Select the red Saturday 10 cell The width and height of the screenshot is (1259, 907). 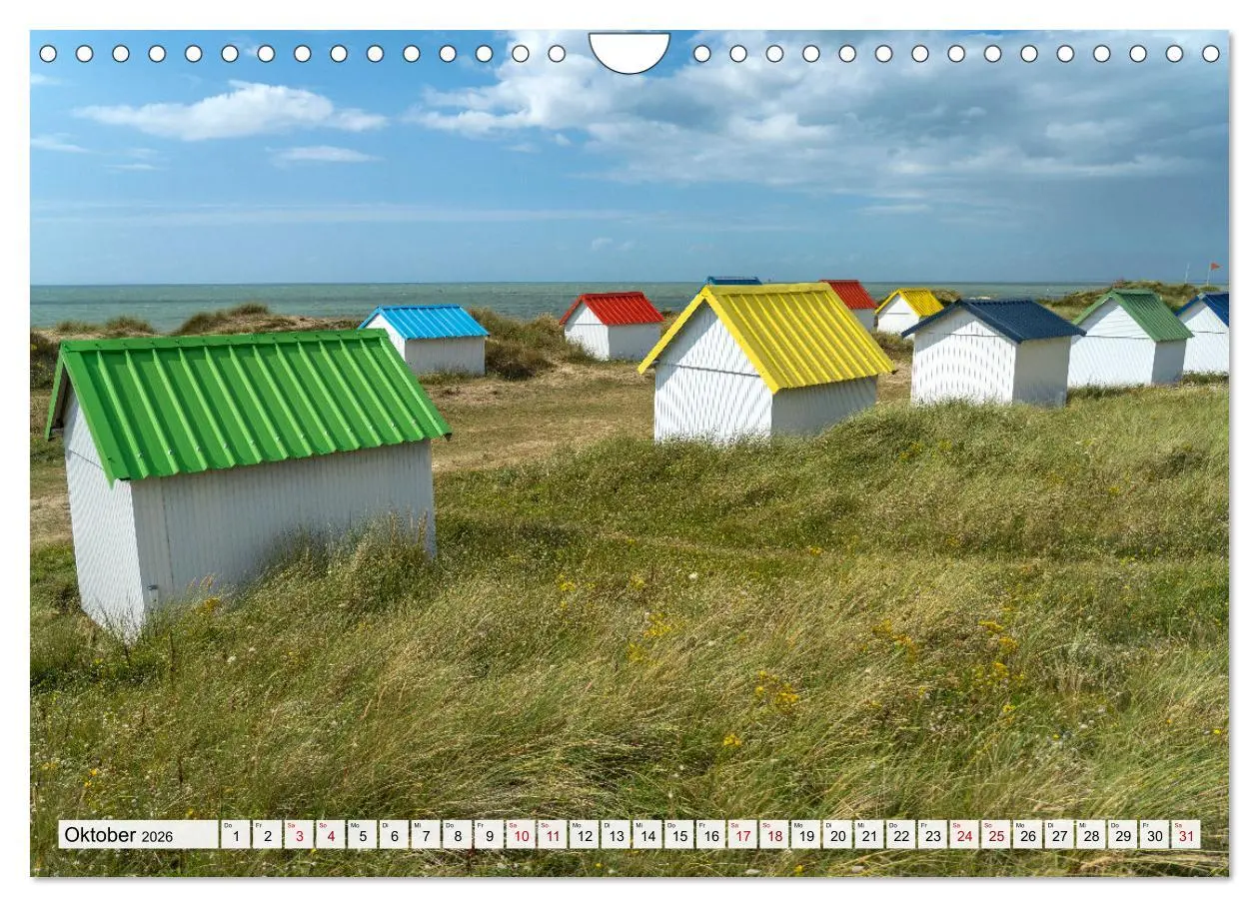pos(521,835)
